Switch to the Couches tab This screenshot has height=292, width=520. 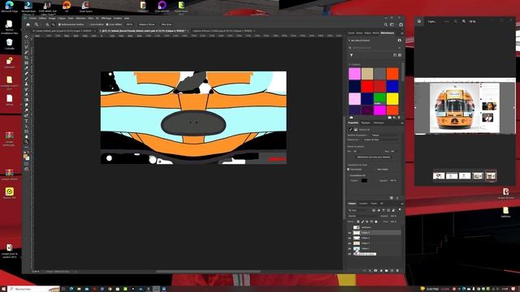tap(363, 204)
